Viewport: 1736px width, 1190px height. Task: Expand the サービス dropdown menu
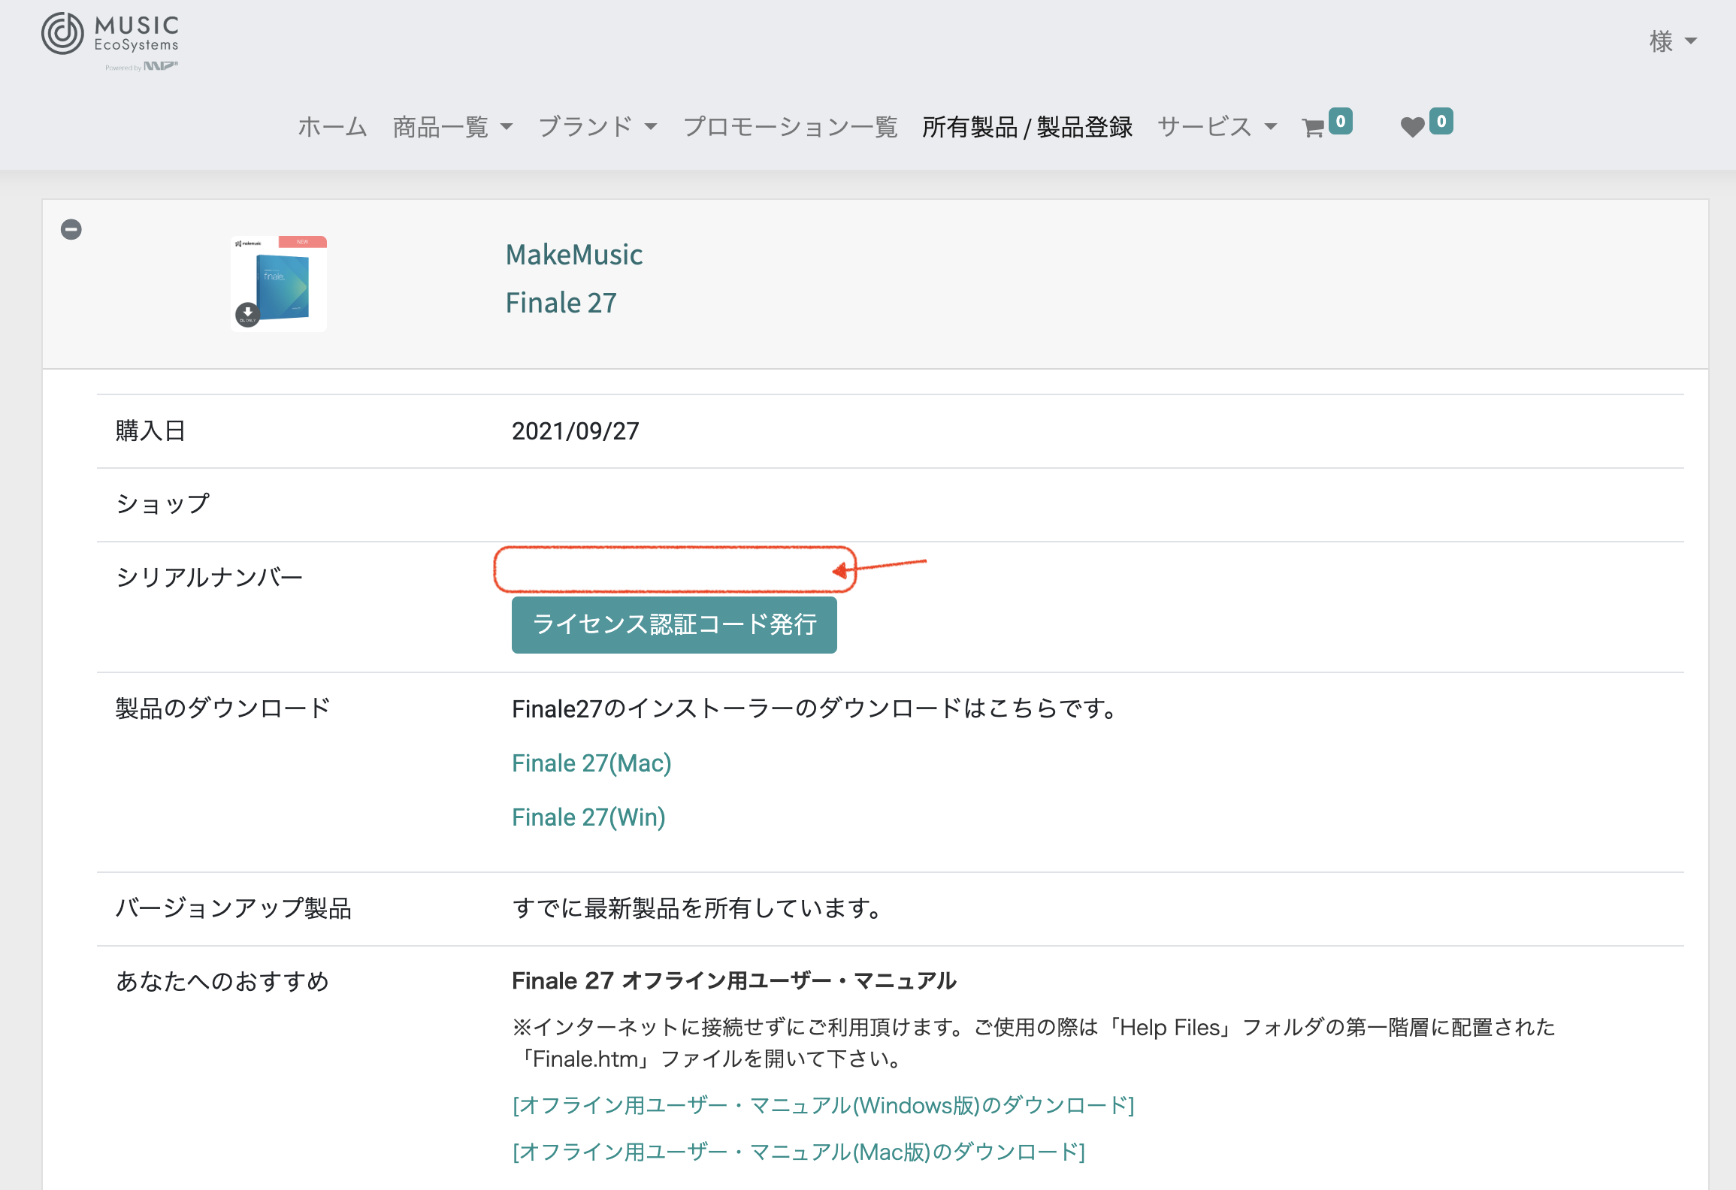[x=1217, y=127]
